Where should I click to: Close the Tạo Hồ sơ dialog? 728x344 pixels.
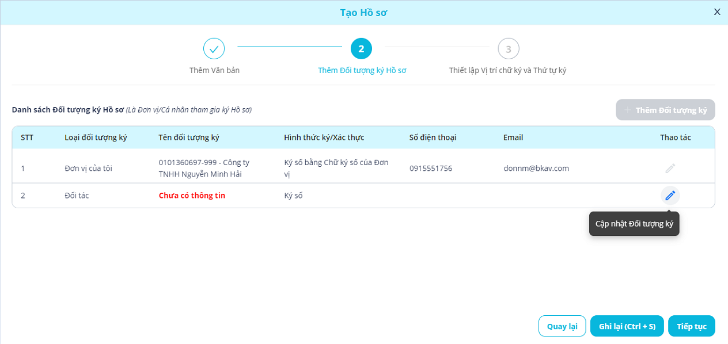(x=717, y=12)
